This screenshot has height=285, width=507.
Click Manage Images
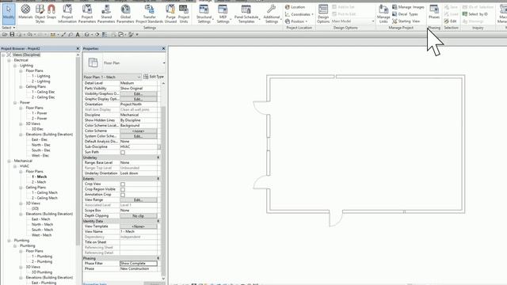pos(408,7)
